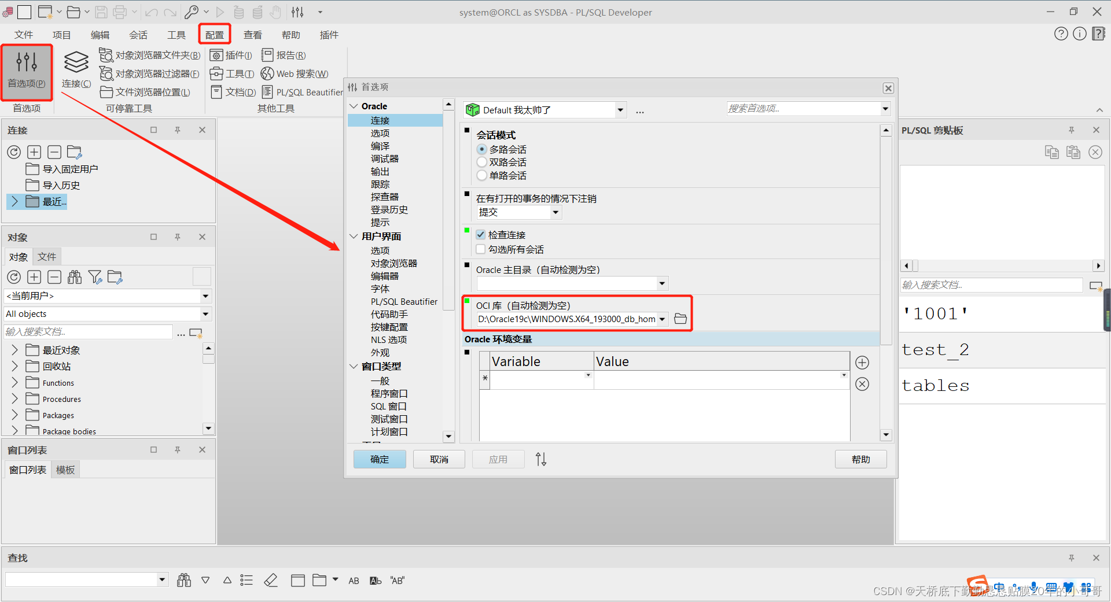Open 对象浏览器过滤器 tool
This screenshot has width=1111, height=602.
coord(149,73)
